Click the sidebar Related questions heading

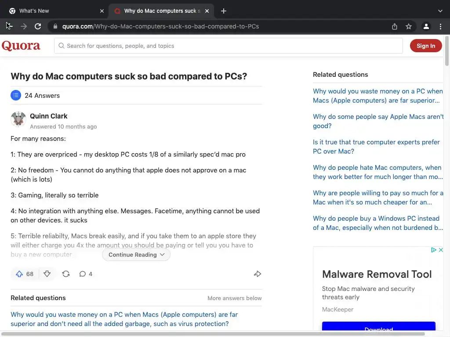tap(341, 75)
